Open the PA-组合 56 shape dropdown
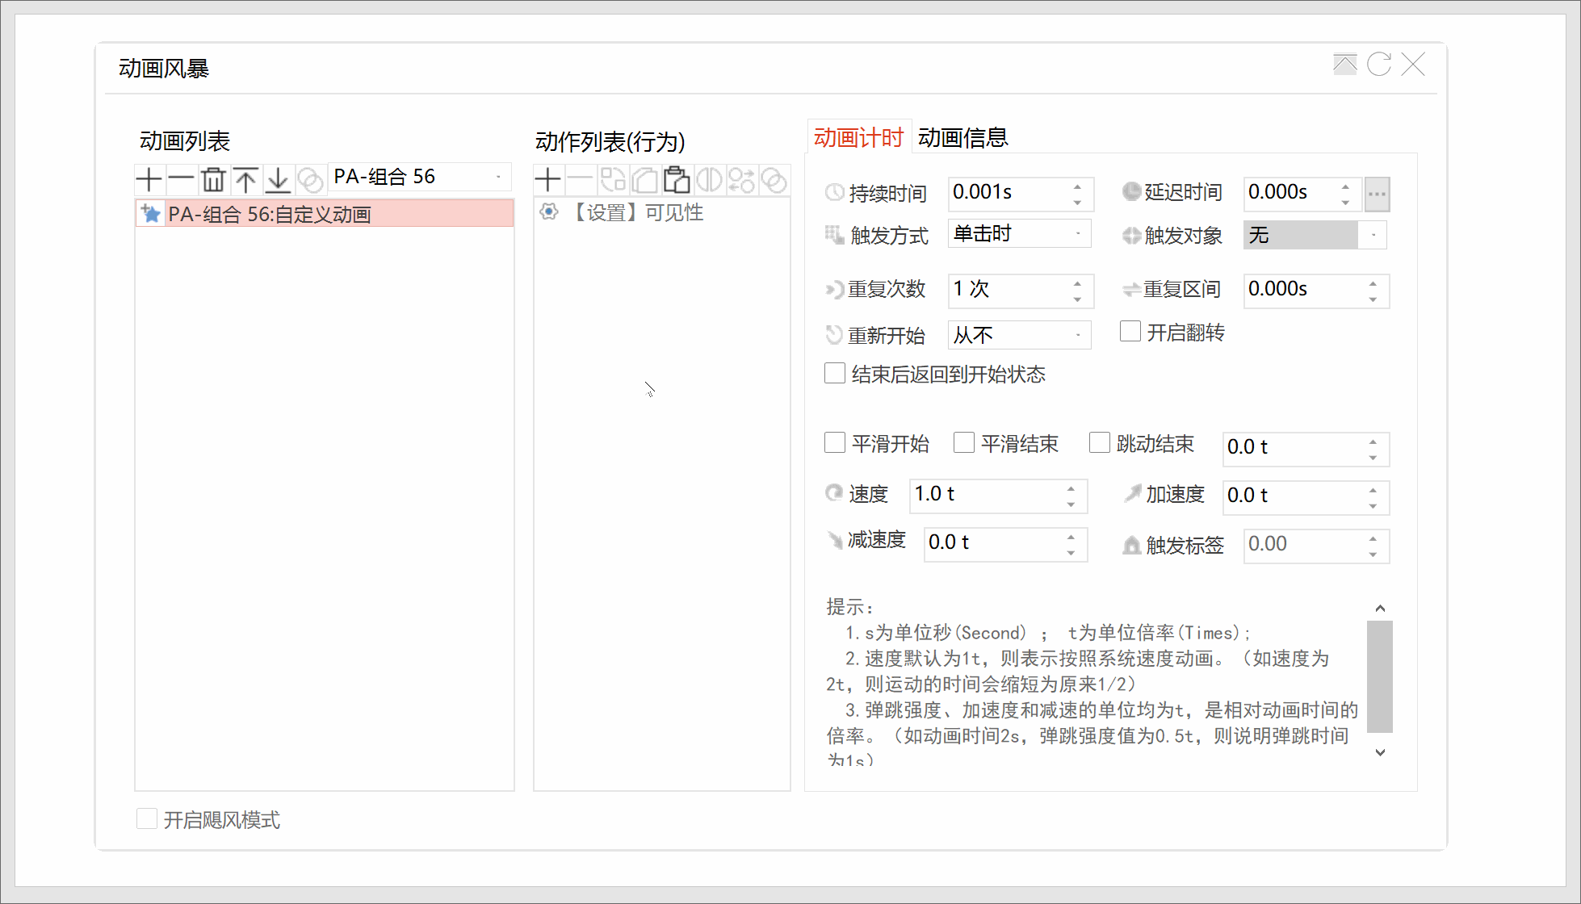 coord(420,177)
